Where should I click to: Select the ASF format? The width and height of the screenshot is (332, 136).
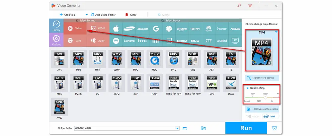tap(212, 59)
